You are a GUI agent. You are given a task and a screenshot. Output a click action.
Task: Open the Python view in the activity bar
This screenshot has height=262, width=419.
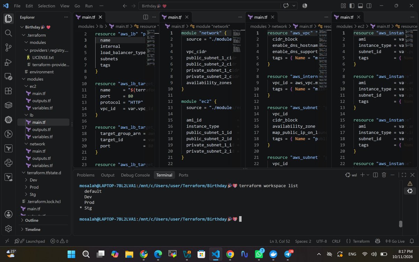pos(8,163)
